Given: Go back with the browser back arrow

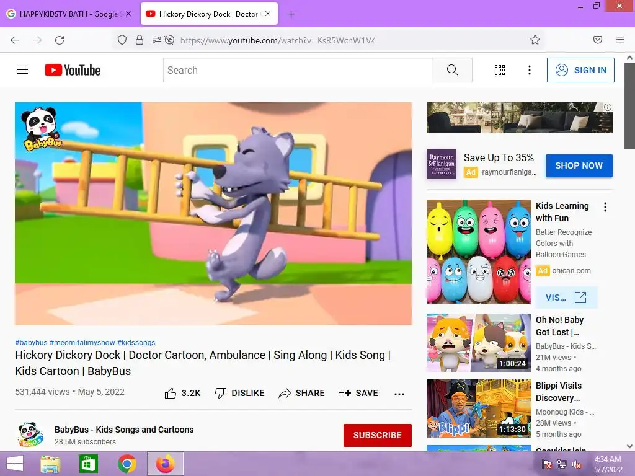Looking at the screenshot, I should (x=15, y=40).
